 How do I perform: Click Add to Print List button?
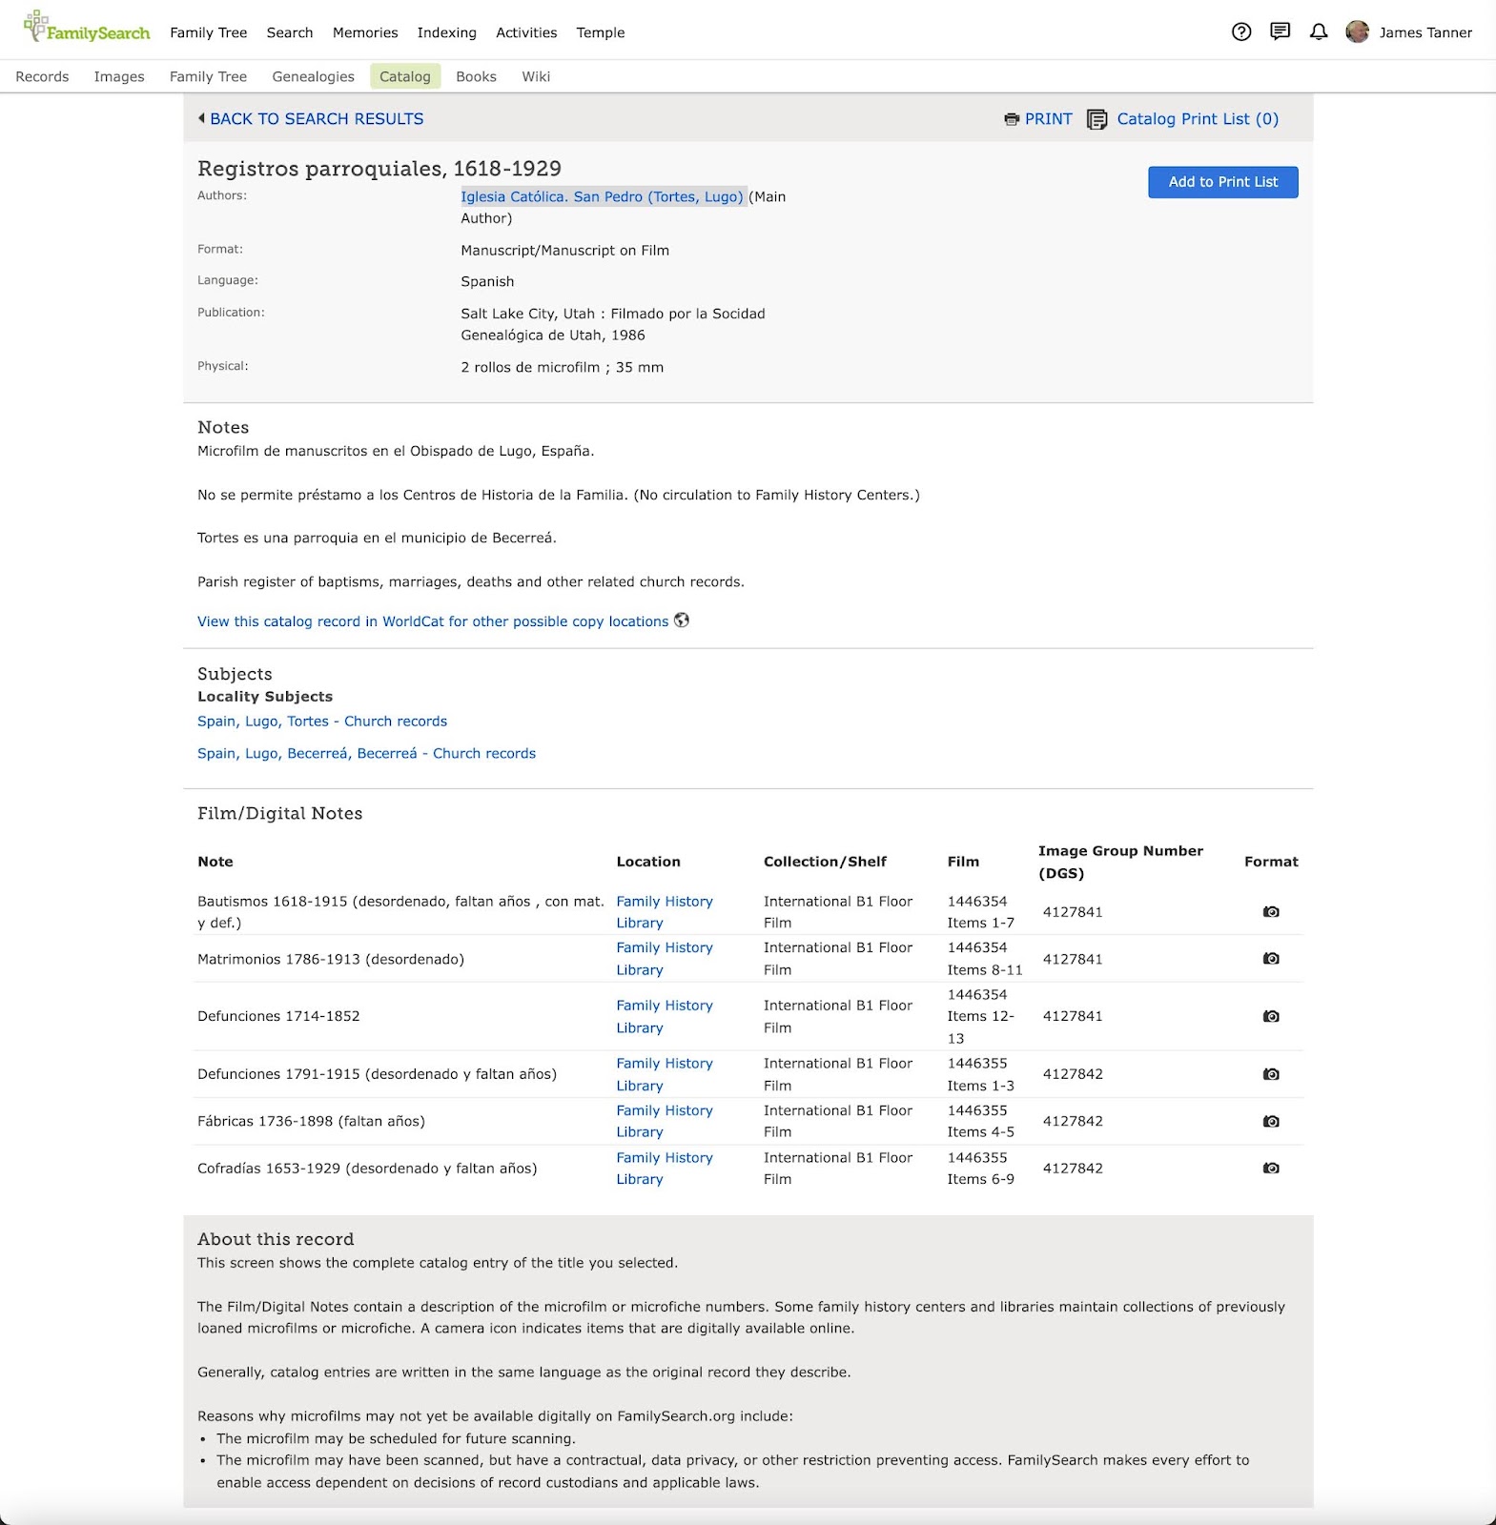coord(1223,182)
